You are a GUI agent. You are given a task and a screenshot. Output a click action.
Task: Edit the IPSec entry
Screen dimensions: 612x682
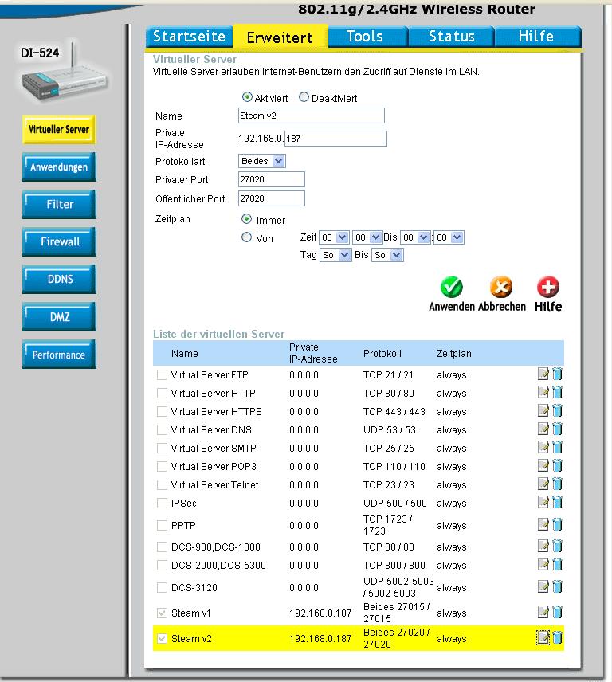tap(543, 503)
